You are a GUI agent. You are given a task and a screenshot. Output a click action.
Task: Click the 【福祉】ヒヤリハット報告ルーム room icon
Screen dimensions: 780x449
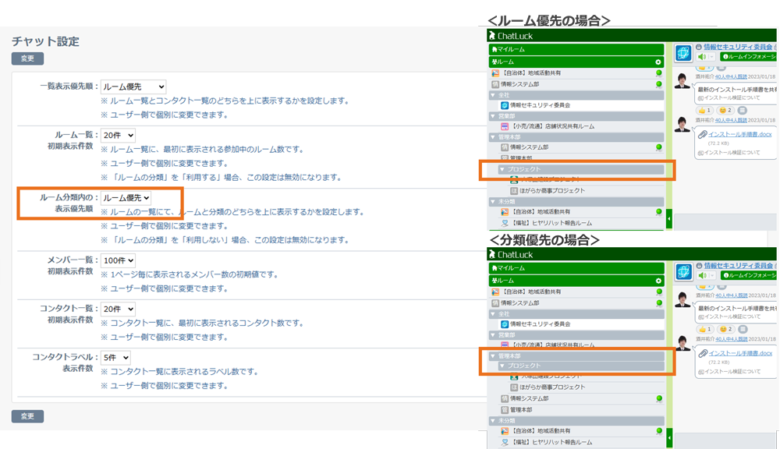pyautogui.click(x=505, y=221)
